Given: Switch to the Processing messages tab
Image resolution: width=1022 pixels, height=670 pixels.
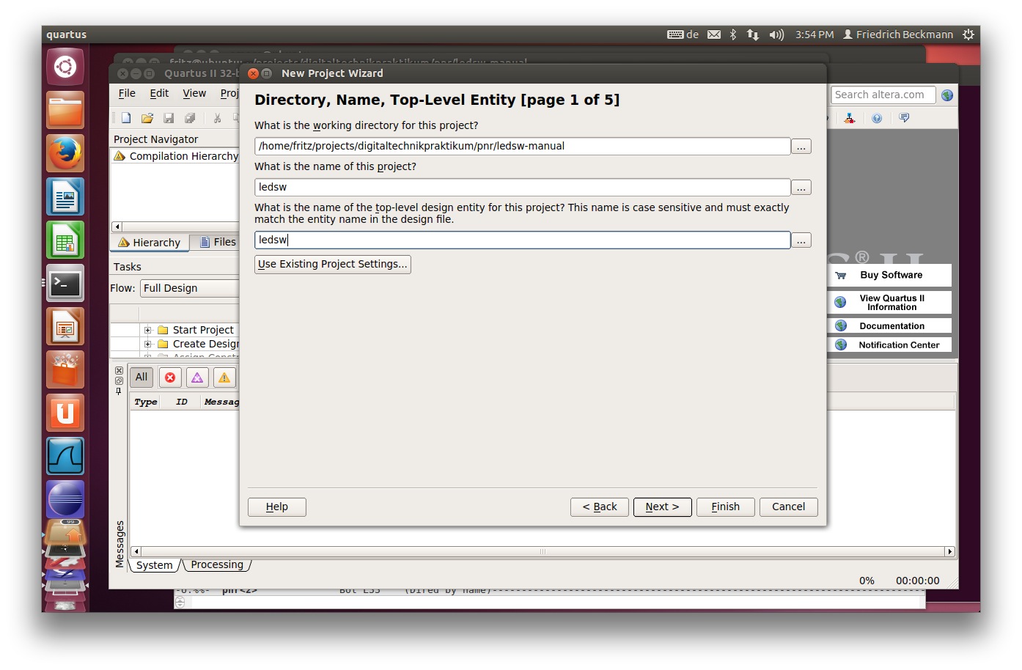Looking at the screenshot, I should tap(217, 564).
